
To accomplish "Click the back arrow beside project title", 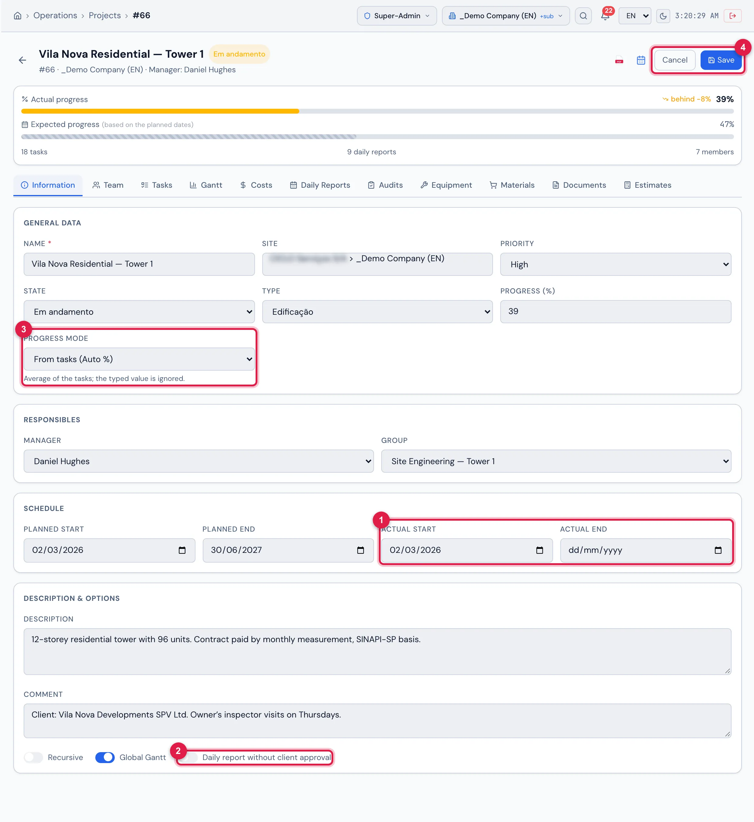I will [22, 60].
